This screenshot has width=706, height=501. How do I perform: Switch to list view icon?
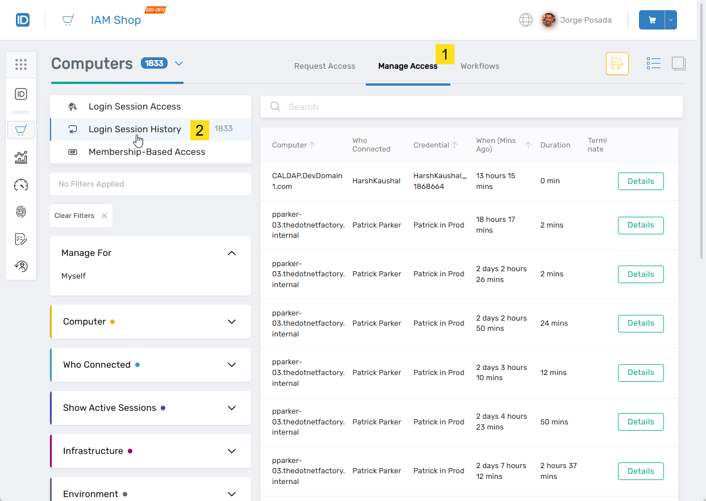point(653,64)
